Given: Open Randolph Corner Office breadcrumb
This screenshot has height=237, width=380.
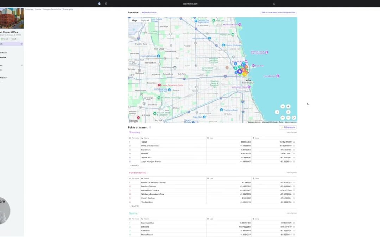Looking at the screenshot, I should point(52,9).
